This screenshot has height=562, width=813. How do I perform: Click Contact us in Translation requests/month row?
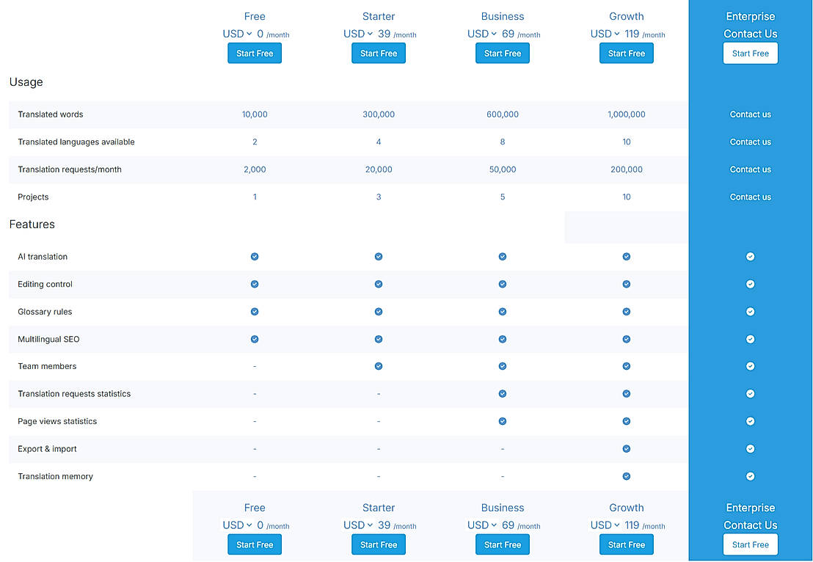click(750, 169)
